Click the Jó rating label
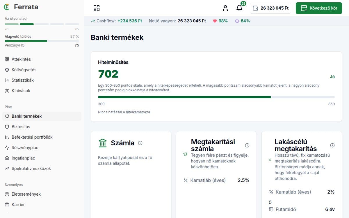Image resolution: width=349 pixels, height=218 pixels. click(332, 77)
